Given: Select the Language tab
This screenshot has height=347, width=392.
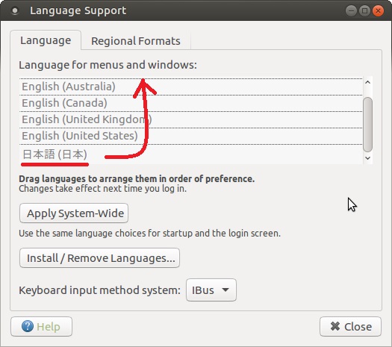Looking at the screenshot, I should point(46,40).
